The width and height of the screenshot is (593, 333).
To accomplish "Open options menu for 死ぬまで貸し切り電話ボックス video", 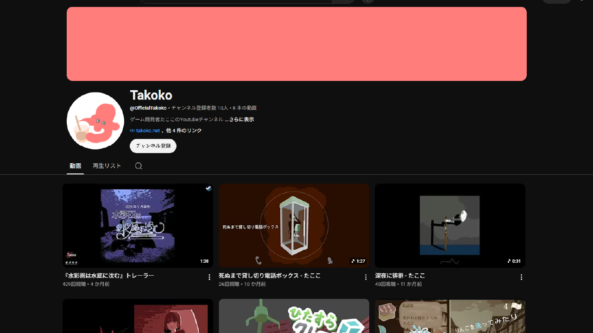I will pos(366,277).
